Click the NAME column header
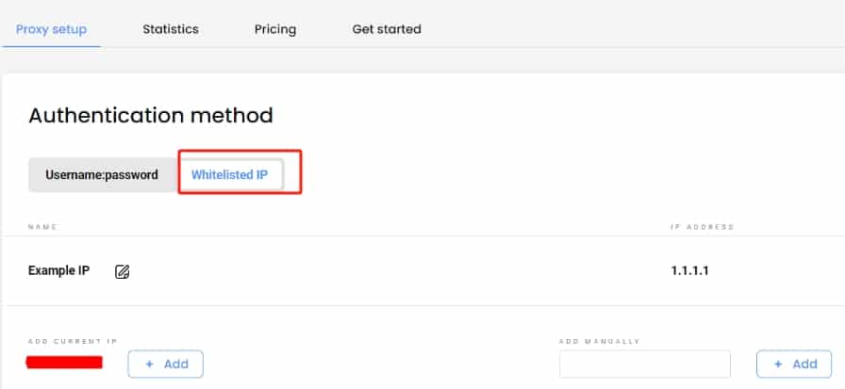 (x=42, y=227)
